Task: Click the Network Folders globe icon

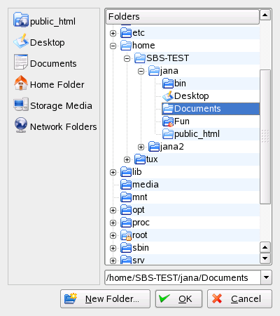Action: tap(21, 125)
